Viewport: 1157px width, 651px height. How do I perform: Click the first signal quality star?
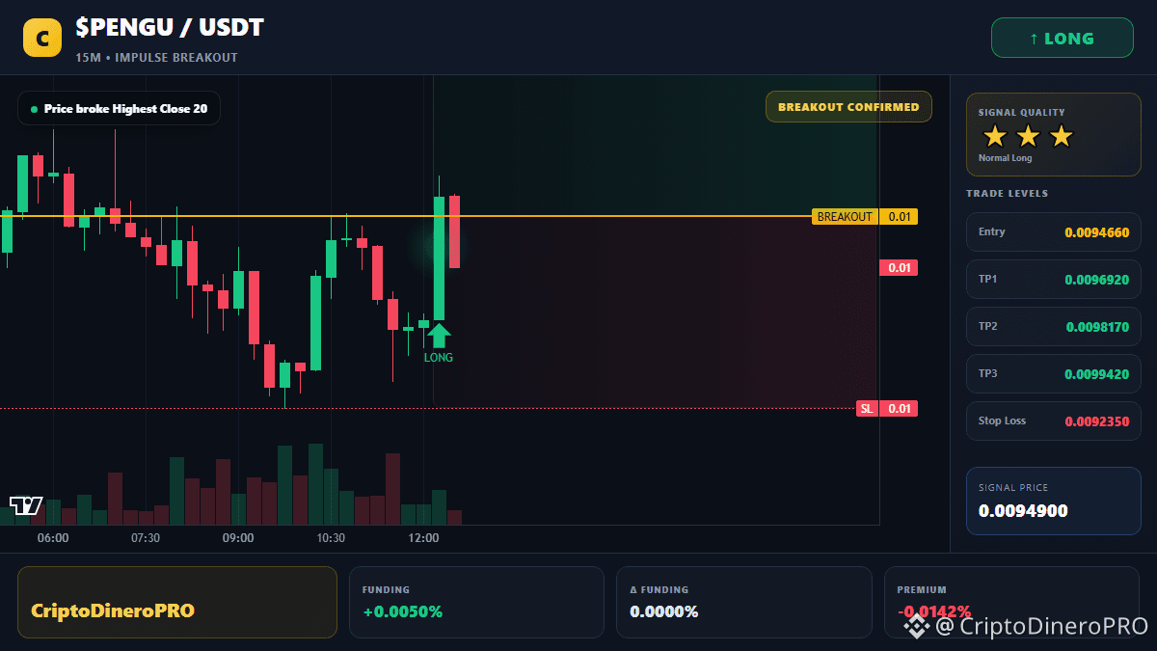995,136
